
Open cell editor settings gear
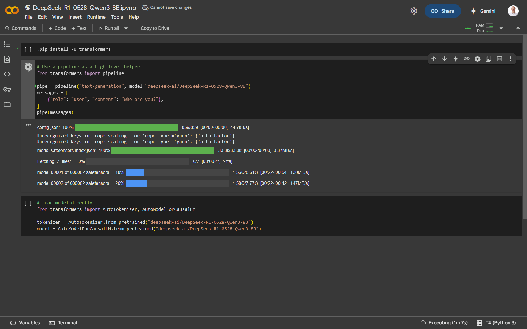[x=478, y=59]
